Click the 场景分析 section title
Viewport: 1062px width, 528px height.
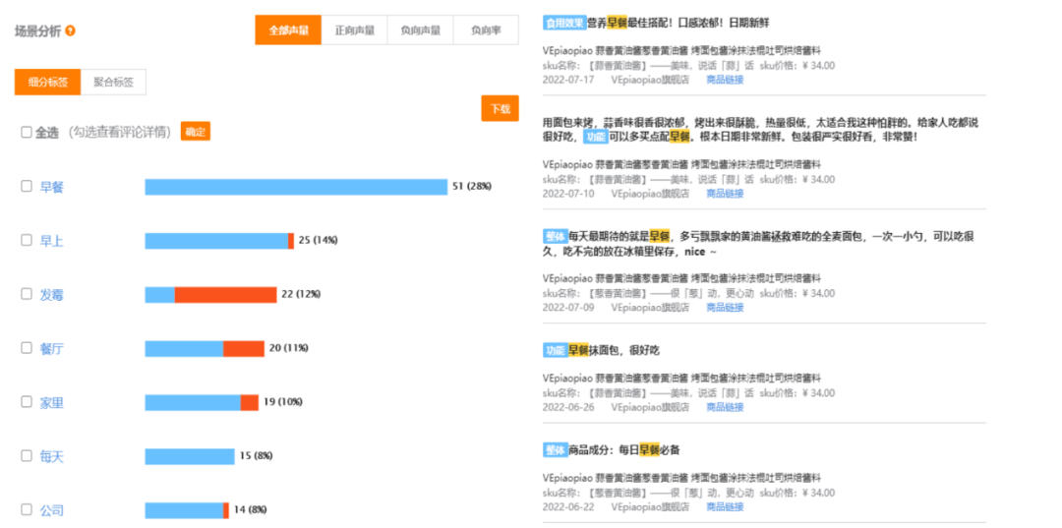pos(38,31)
